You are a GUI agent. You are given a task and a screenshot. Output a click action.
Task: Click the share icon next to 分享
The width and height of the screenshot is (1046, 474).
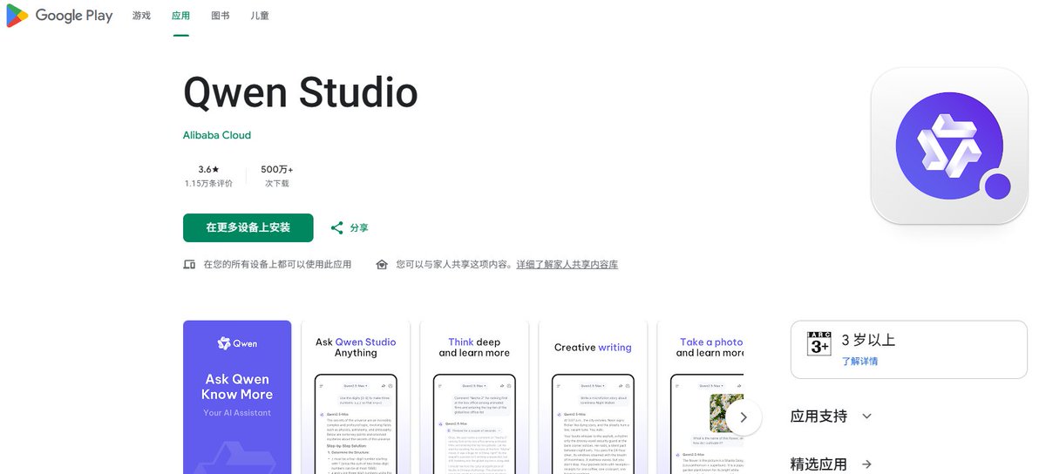click(336, 227)
